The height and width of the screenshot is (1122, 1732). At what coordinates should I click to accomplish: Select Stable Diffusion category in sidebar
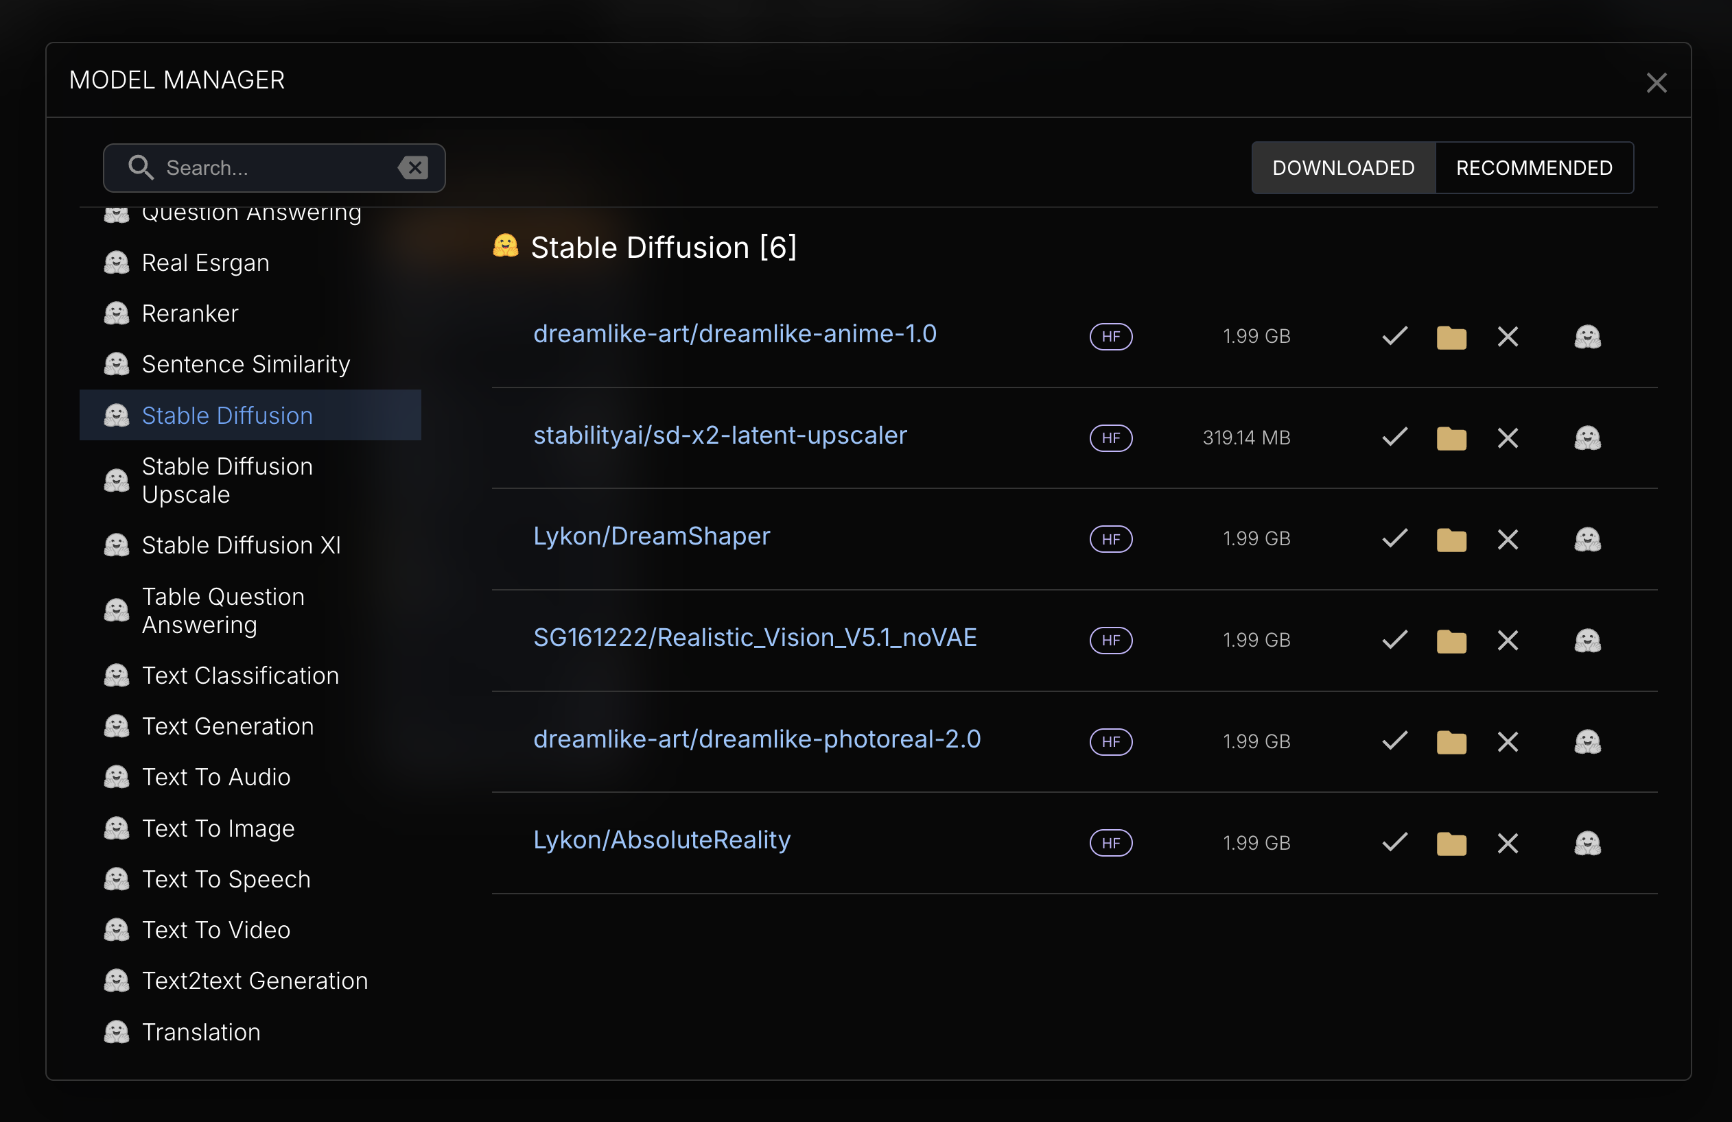tap(250, 415)
